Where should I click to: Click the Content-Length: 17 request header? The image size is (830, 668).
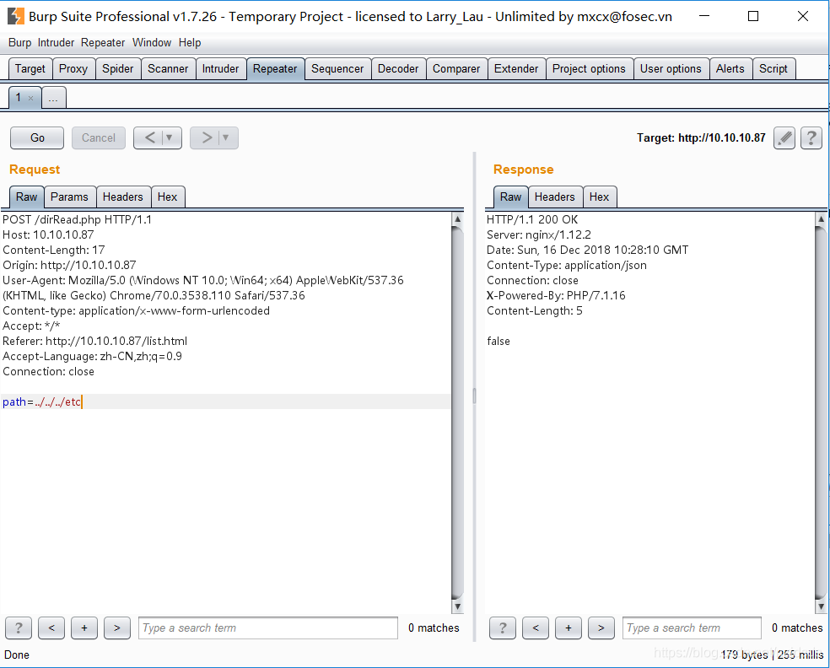click(54, 250)
